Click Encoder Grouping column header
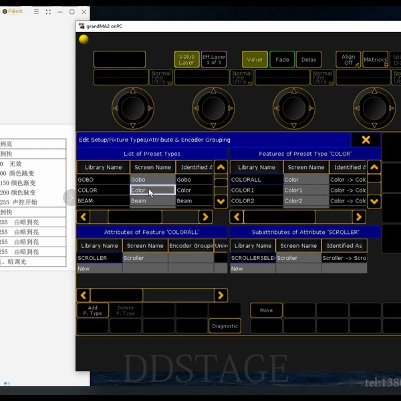This screenshot has width=401, height=401. coord(191,246)
